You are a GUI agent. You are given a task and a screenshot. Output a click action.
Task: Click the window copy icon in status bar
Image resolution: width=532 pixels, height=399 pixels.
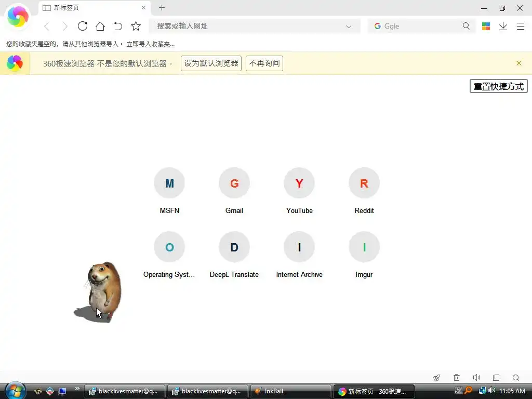pyautogui.click(x=496, y=378)
